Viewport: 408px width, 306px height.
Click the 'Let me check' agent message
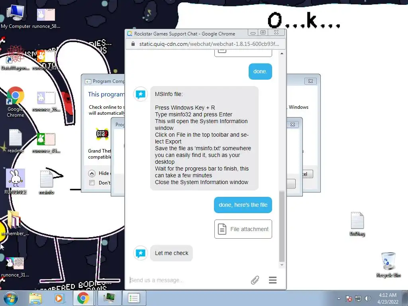click(171, 253)
